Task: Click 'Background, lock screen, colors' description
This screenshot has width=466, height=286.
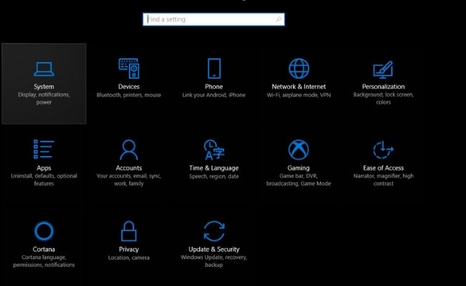Action: 383,99
